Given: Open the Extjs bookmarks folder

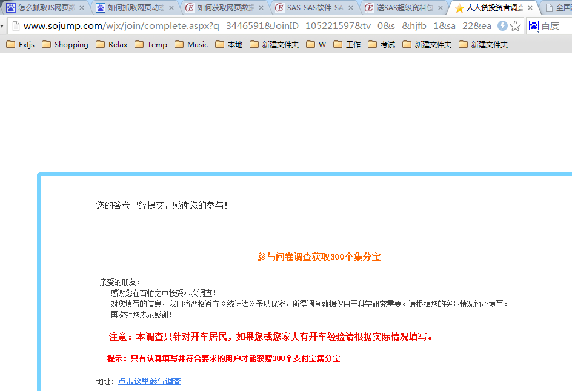Looking at the screenshot, I should pos(21,44).
